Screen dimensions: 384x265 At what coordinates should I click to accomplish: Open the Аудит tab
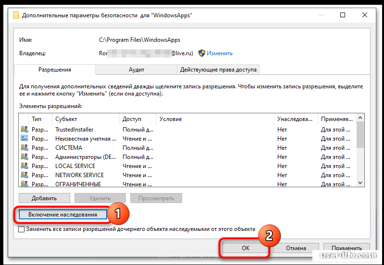tap(136, 70)
